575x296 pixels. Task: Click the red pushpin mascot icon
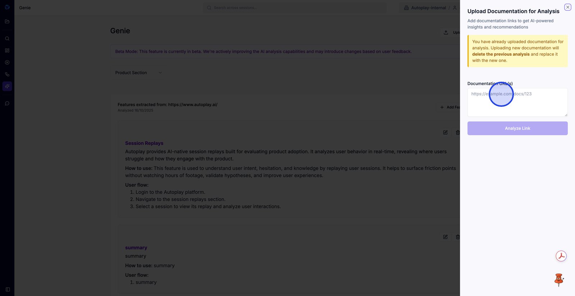click(559, 280)
